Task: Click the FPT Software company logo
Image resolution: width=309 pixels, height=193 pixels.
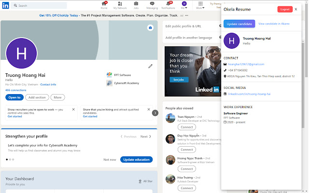Action: [109, 75]
